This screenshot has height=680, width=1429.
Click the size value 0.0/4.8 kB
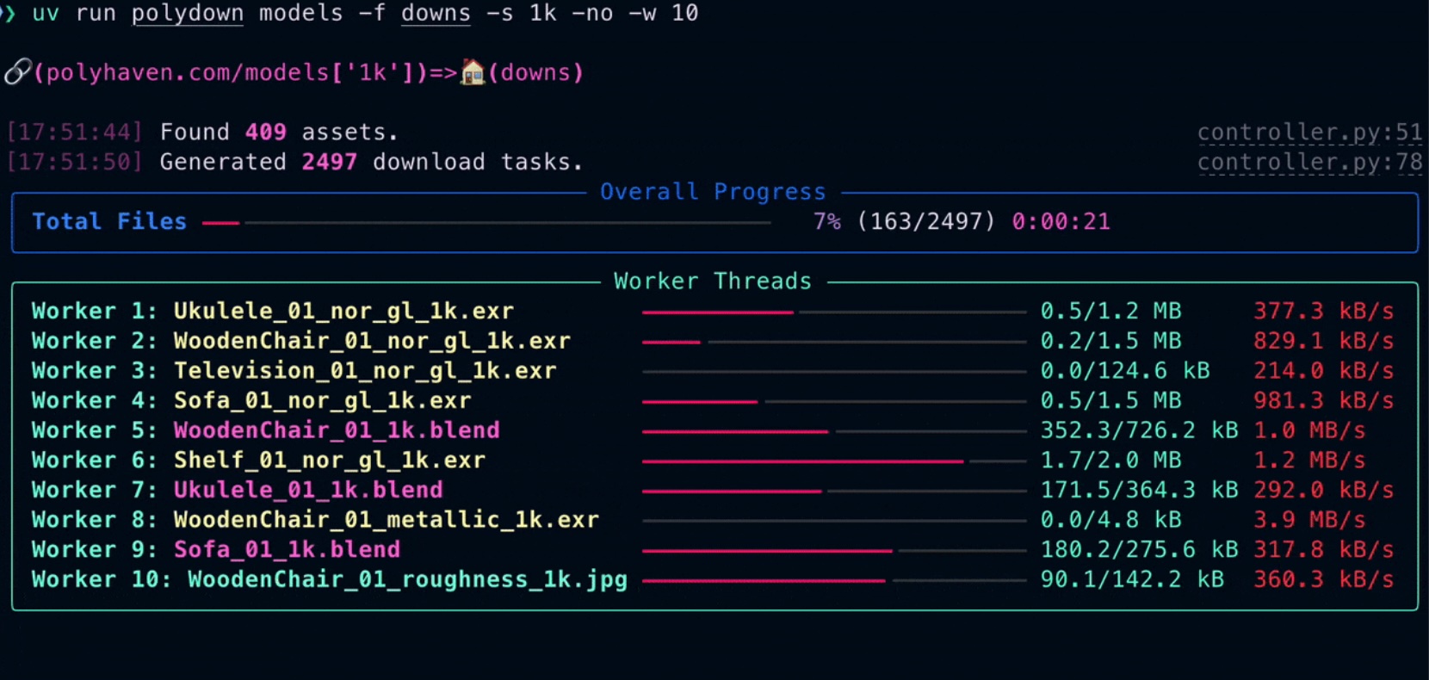[x=1110, y=520]
